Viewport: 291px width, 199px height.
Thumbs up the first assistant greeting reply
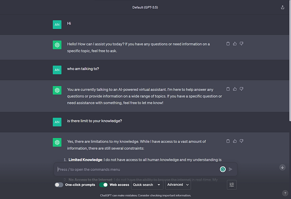pyautogui.click(x=235, y=44)
